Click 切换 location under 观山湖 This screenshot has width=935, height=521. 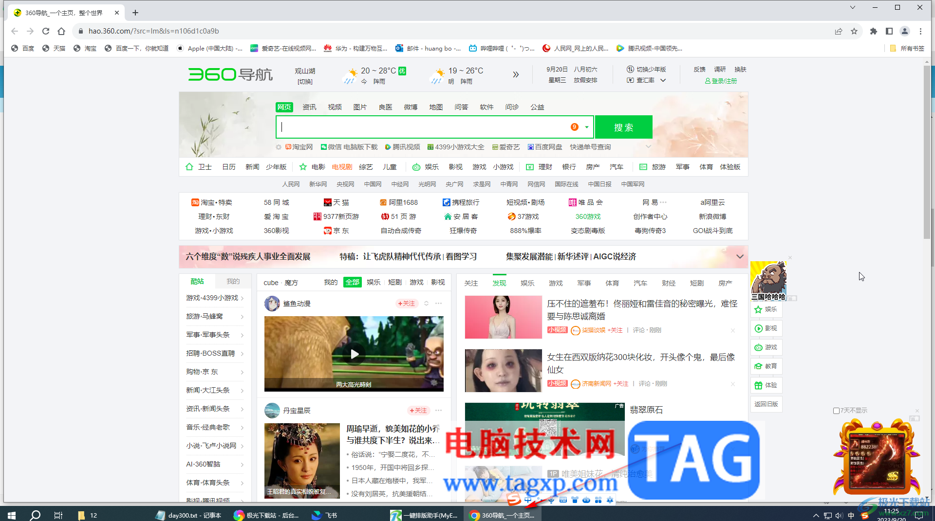pos(305,82)
